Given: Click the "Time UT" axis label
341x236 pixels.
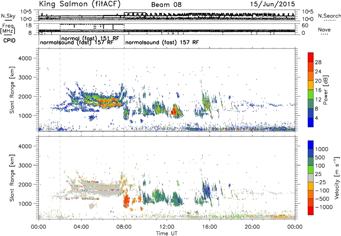Looking at the screenshot, I should tap(167, 233).
